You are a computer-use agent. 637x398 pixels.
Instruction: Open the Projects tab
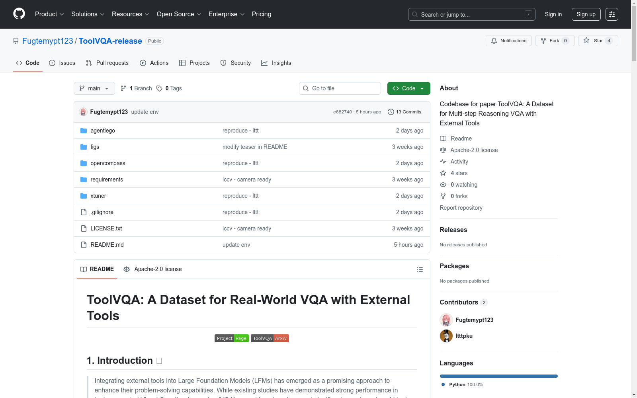[194, 63]
